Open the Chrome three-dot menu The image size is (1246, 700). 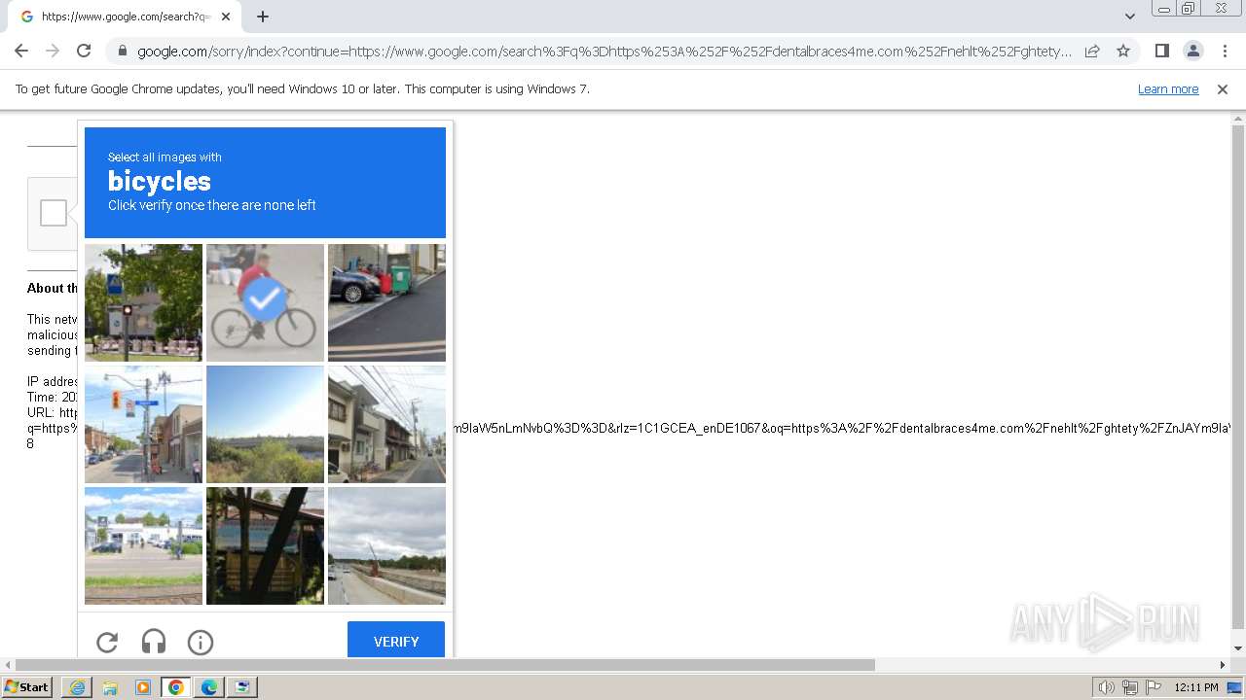coord(1225,51)
